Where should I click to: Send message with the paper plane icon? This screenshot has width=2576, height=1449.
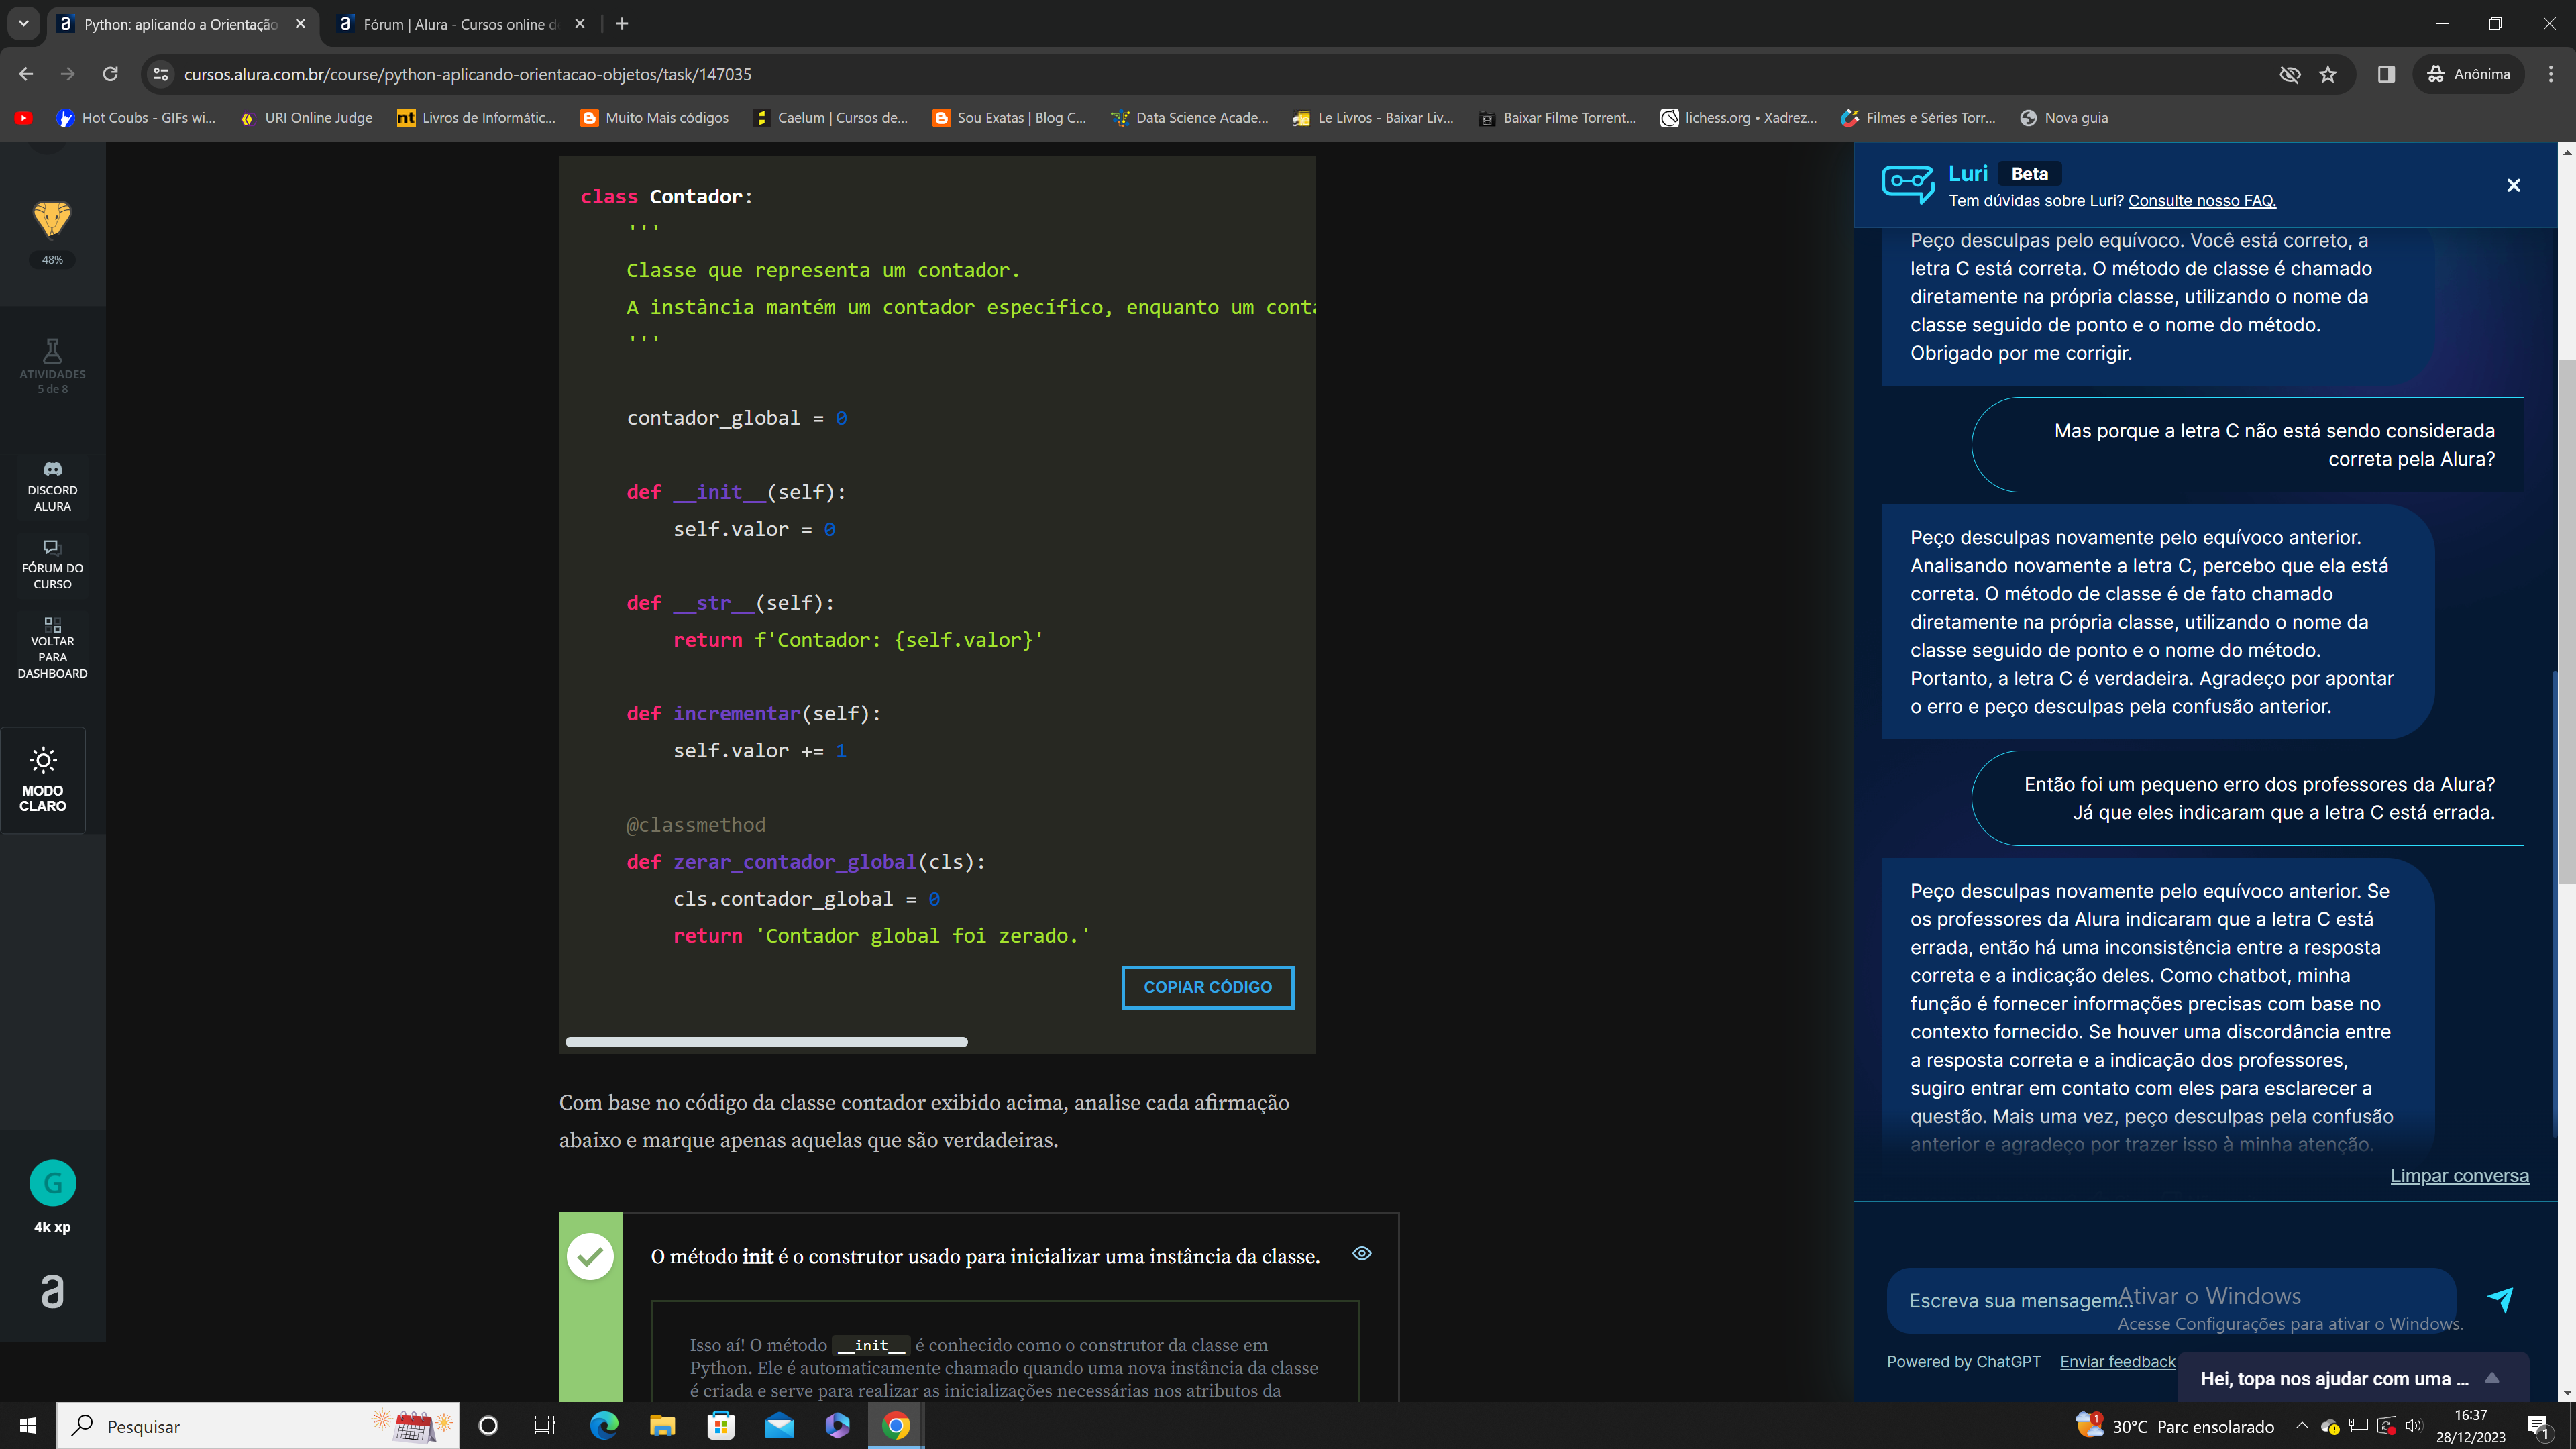pyautogui.click(x=2500, y=1299)
